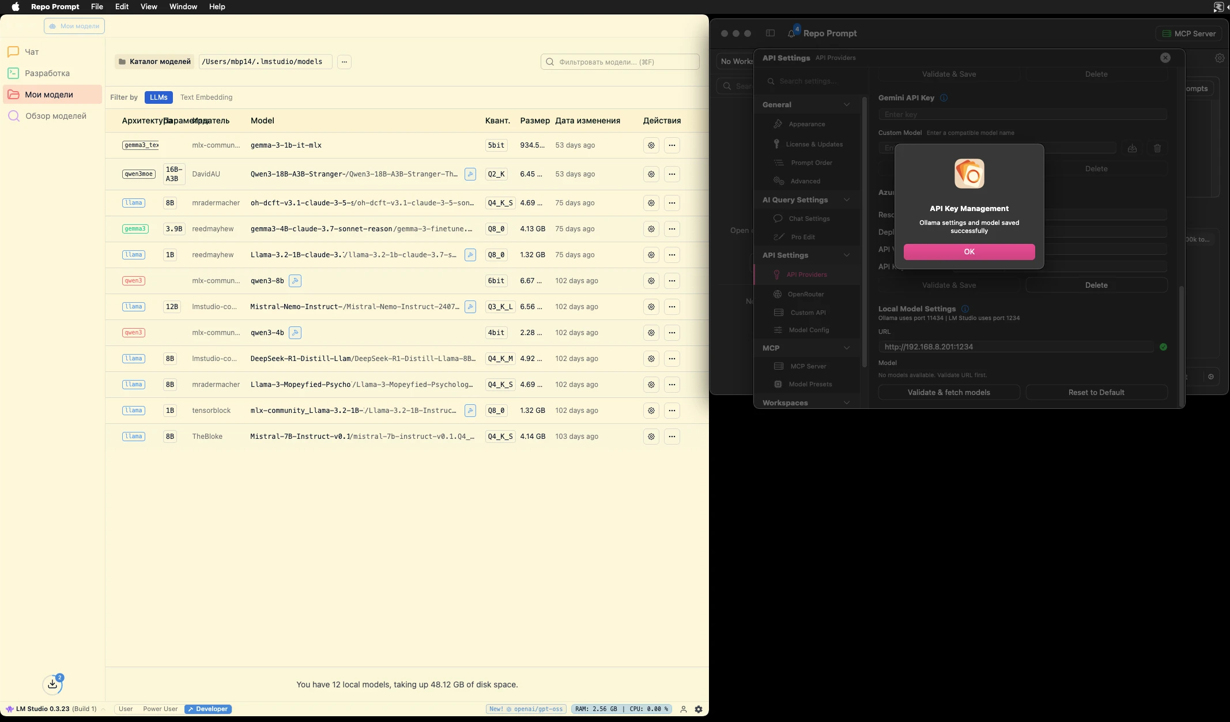This screenshot has width=1230, height=722.
Task: Toggle the sidebar icon in Repo Prompt window
Action: coord(770,33)
